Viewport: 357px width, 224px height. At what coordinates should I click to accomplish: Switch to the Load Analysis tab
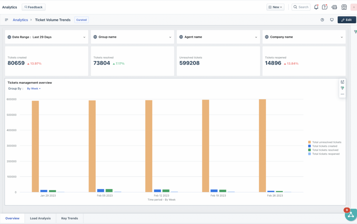(40, 218)
